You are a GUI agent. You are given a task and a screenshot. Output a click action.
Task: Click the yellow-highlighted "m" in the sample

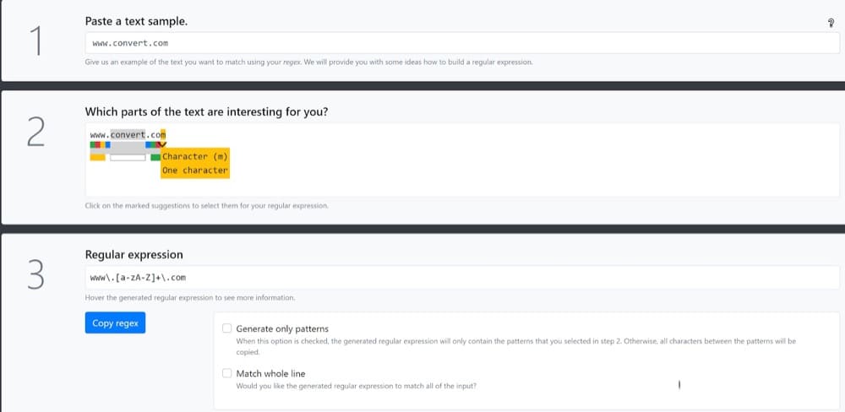163,135
